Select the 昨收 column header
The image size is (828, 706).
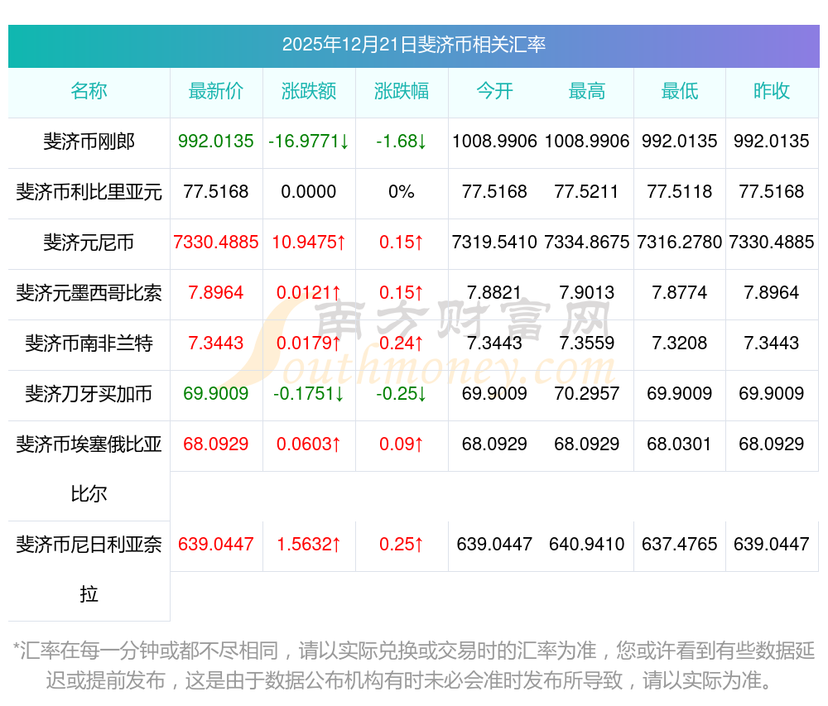pyautogui.click(x=772, y=91)
